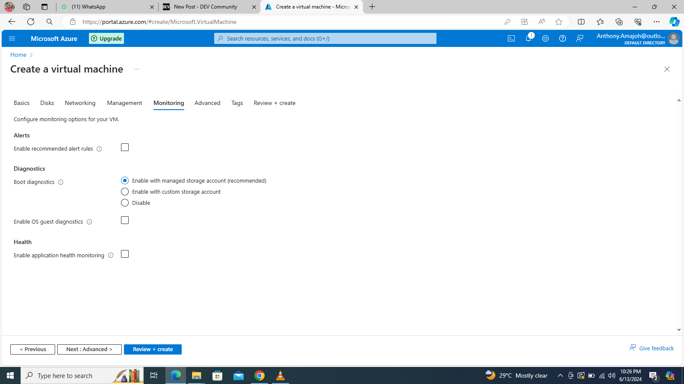Launch Google Chrome from the taskbar
Image resolution: width=684 pixels, height=384 pixels.
259,375
